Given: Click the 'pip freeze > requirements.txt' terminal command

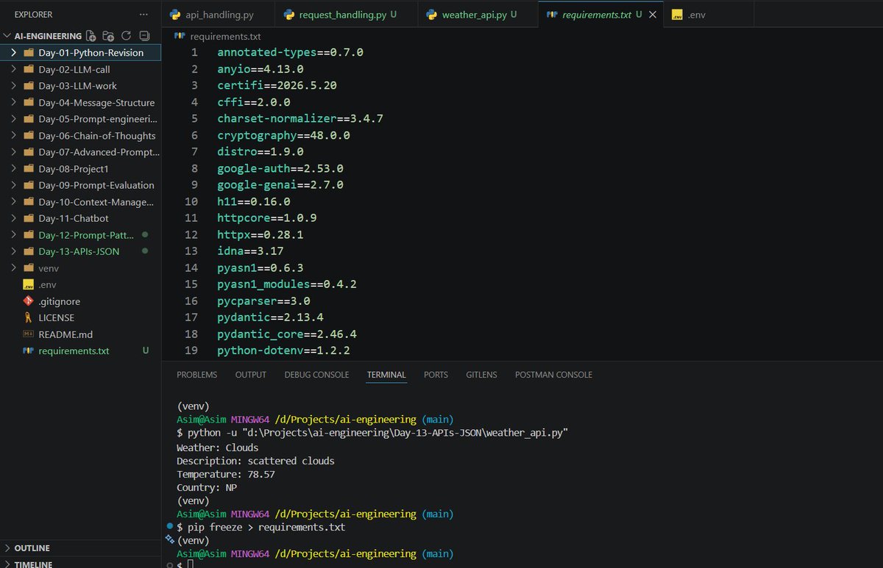Looking at the screenshot, I should pyautogui.click(x=266, y=527).
